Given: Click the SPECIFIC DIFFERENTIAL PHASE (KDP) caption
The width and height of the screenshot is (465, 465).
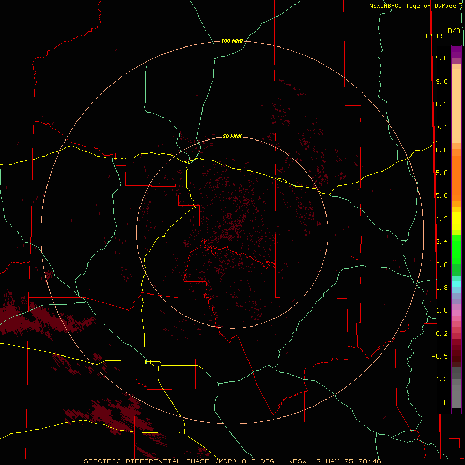Looking at the screenshot, I should click(161, 461).
